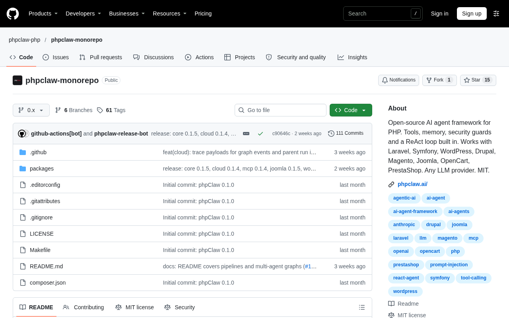Viewport: 509px width, 318px height.
Task: Open the Makefile entry
Action: (x=40, y=250)
